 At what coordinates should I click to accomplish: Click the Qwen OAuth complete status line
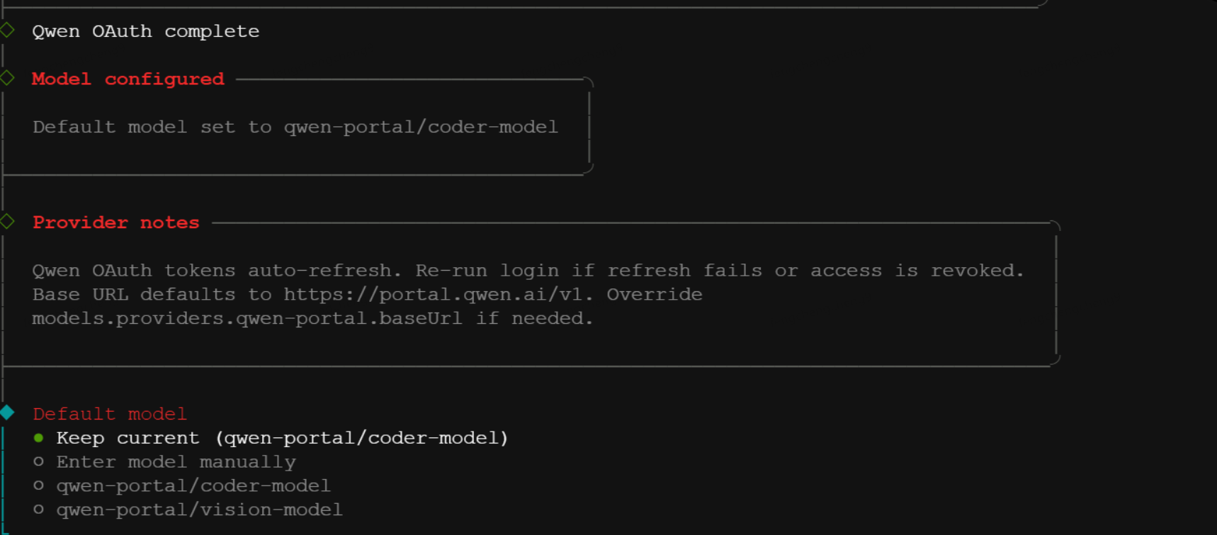(x=146, y=31)
